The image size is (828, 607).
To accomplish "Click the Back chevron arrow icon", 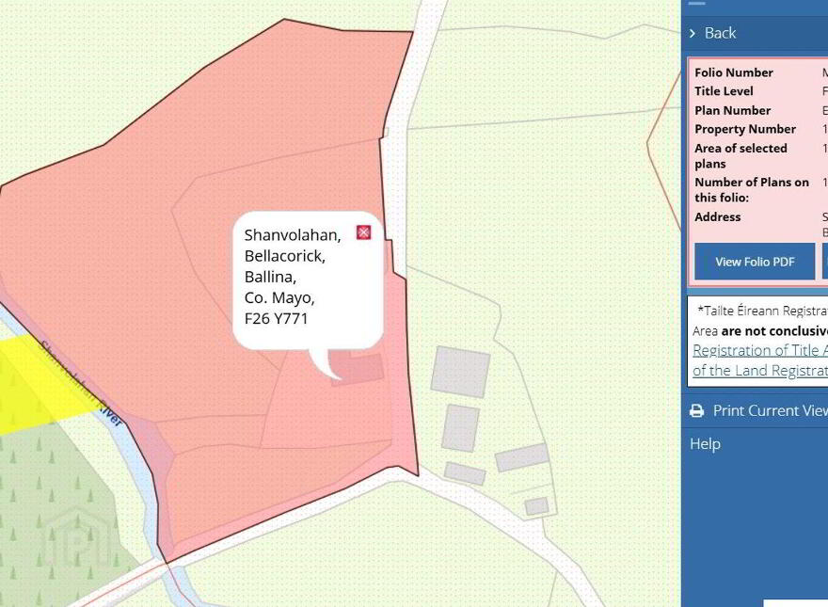I will point(693,33).
